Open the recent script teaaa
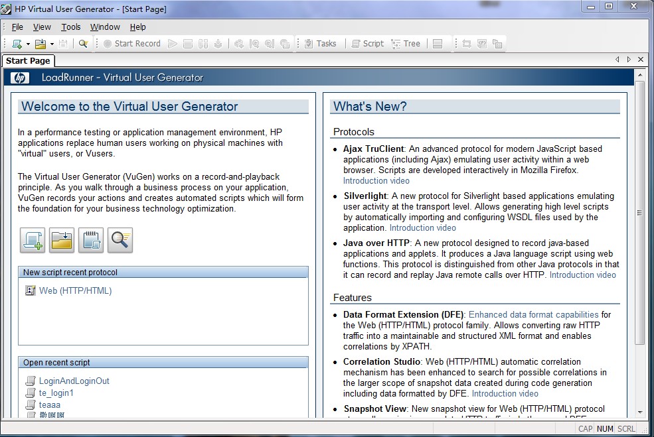Viewport: 654px width, 437px height. coord(50,405)
